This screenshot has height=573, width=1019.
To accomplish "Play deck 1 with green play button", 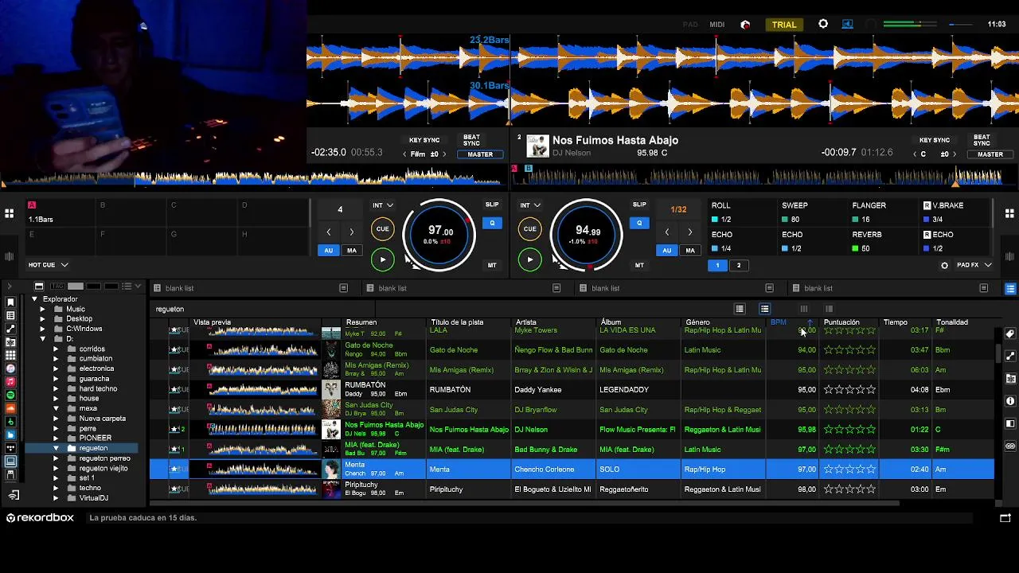I will 383,259.
